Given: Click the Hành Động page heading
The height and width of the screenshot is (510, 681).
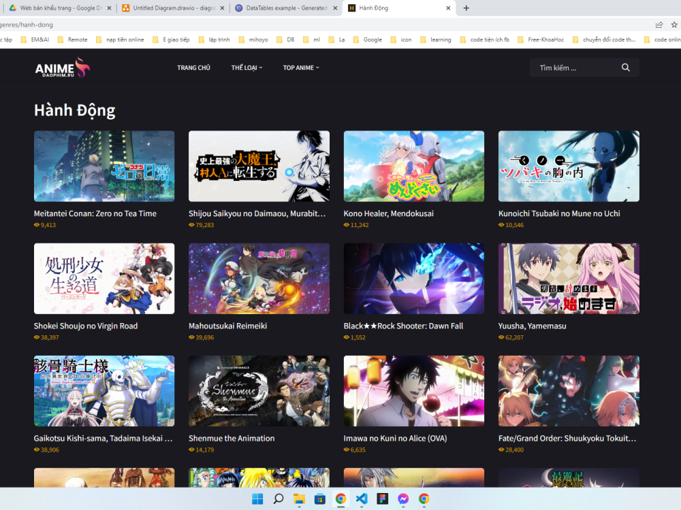Looking at the screenshot, I should 75,110.
